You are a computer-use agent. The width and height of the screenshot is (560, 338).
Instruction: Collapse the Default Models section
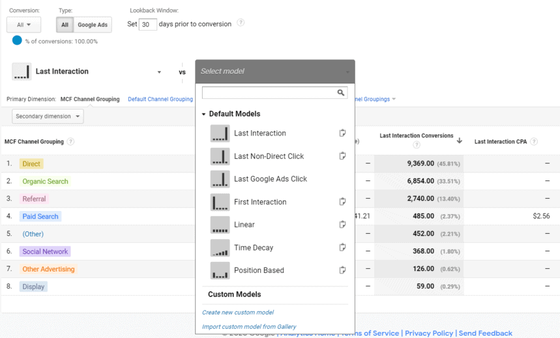click(203, 114)
